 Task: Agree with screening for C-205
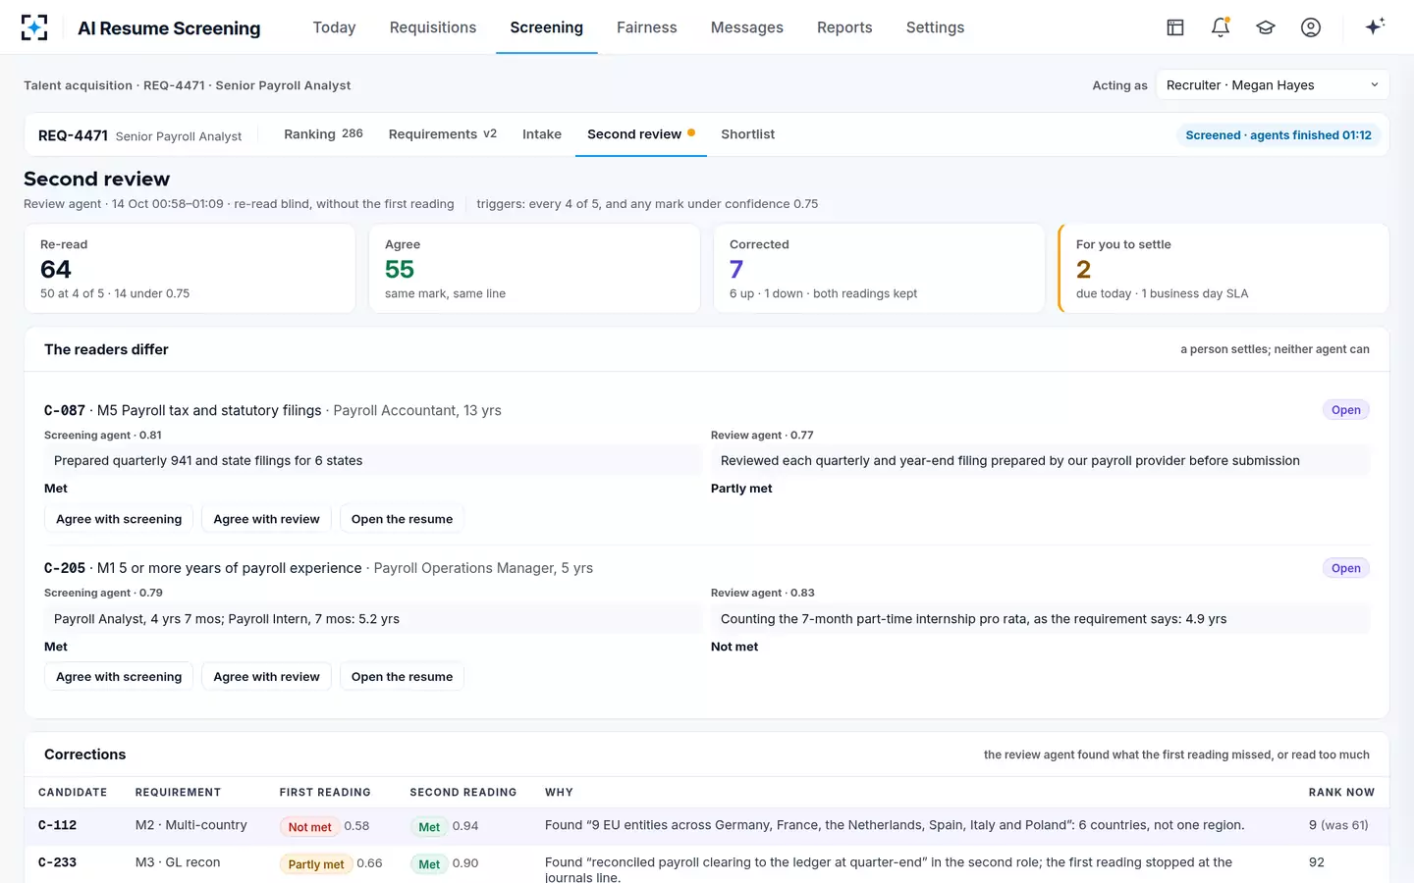pos(119,677)
